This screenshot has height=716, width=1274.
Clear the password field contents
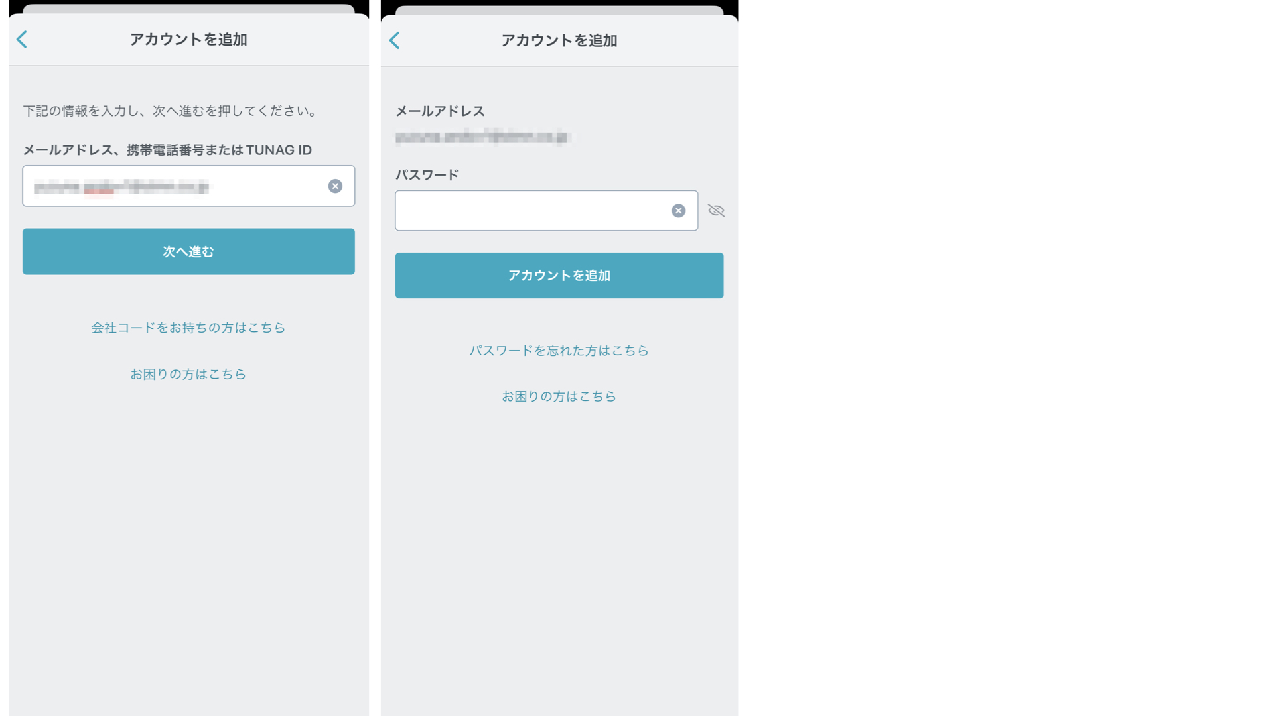(x=678, y=211)
